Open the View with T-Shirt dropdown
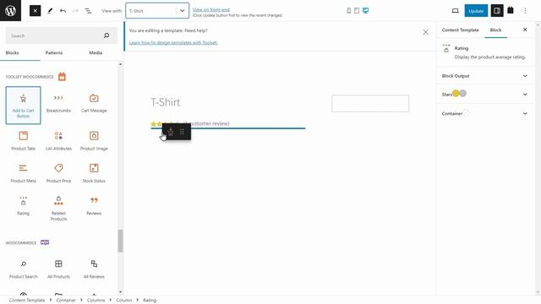Screen dimensions: 541x304 click(x=157, y=11)
